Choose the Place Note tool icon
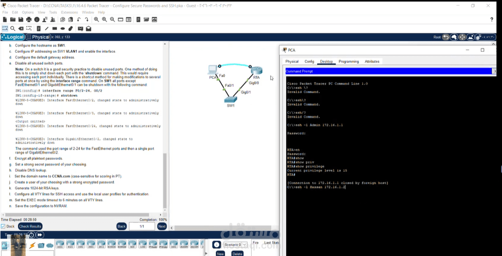This screenshot has height=256, width=502. 39,28
